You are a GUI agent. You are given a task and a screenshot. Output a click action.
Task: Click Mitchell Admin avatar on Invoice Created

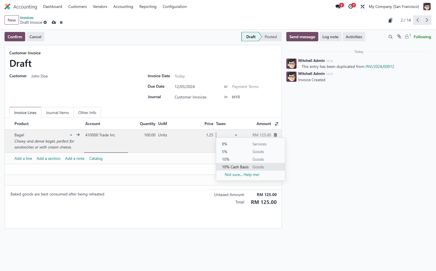[x=291, y=77]
